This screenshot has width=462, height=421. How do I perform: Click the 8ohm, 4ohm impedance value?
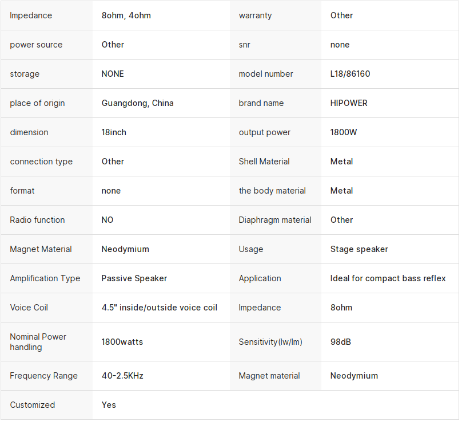tap(126, 15)
